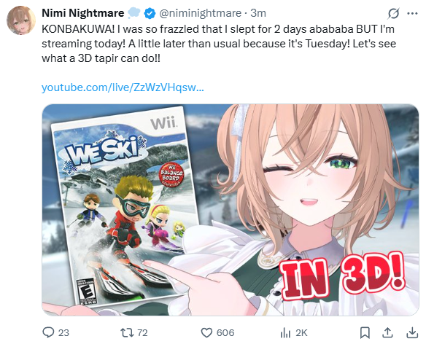Click the 72 reposts count

[142, 332]
